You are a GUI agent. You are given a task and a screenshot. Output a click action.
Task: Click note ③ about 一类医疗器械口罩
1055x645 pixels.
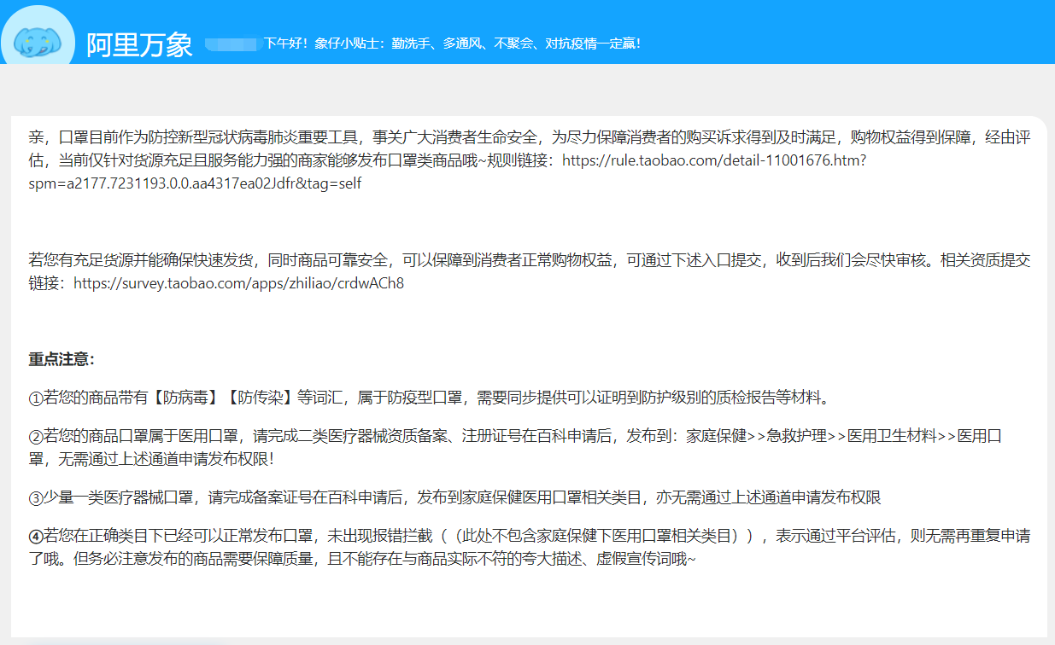pos(454,497)
